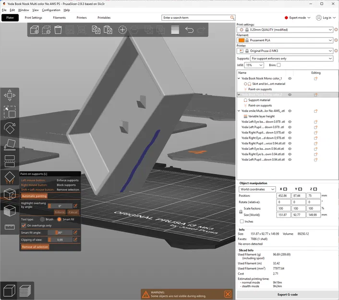Click the Enforce button

60,212
